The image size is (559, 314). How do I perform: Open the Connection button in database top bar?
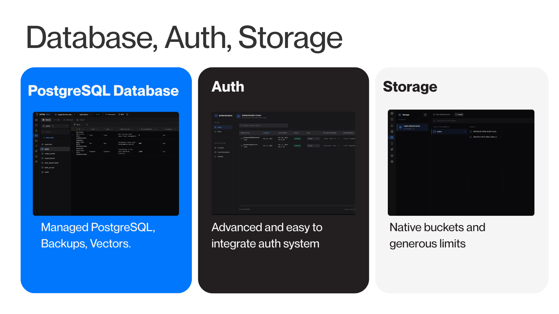110,115
